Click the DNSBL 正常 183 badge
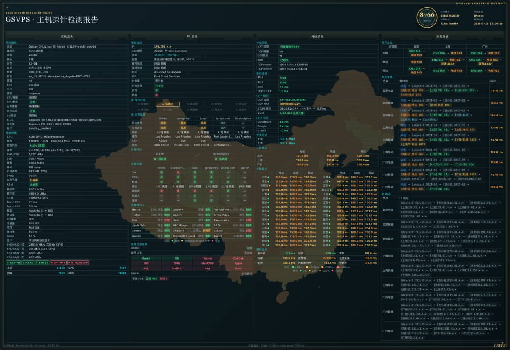The height and width of the screenshot is (350, 510). tap(152, 279)
